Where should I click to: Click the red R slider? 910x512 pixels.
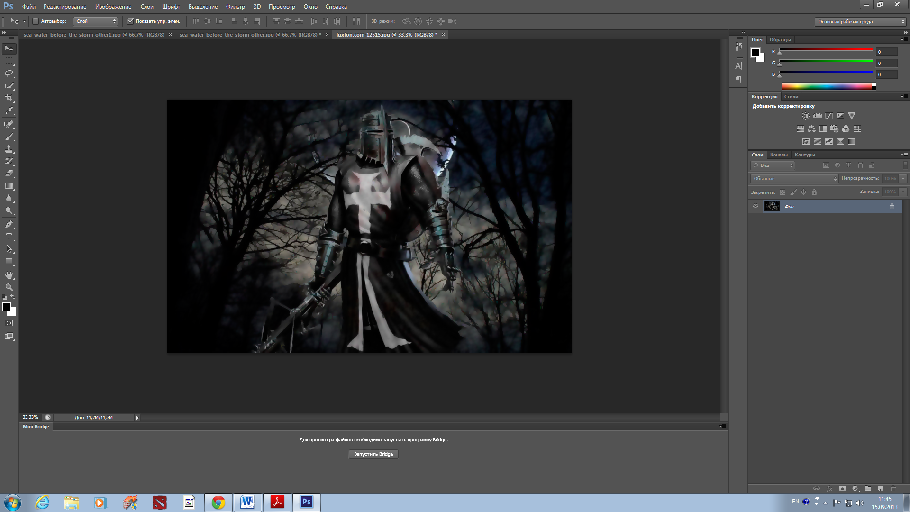[x=826, y=49]
